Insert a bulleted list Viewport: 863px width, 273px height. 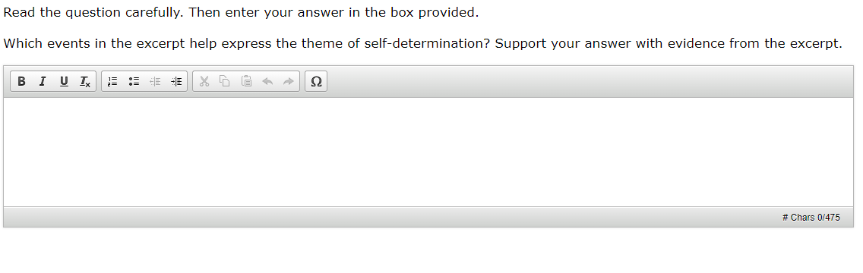point(134,81)
